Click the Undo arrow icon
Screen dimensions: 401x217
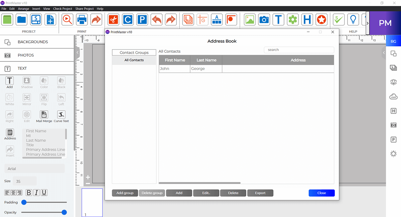156,19
